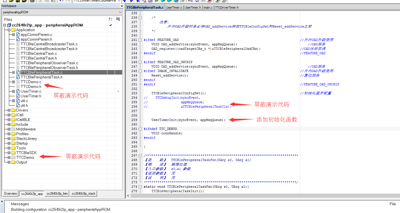Select TTCBleCentralBroadcasterTask.h in the file tree

(49, 49)
